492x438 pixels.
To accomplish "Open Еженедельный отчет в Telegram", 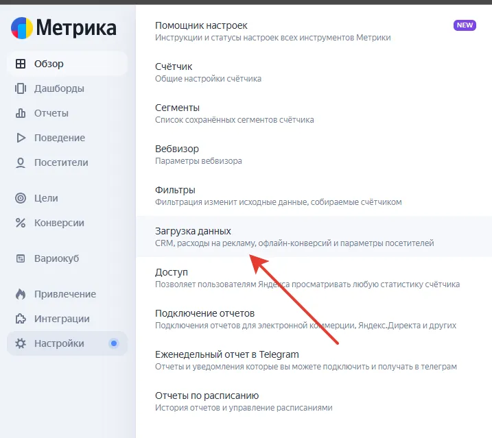I will point(227,354).
